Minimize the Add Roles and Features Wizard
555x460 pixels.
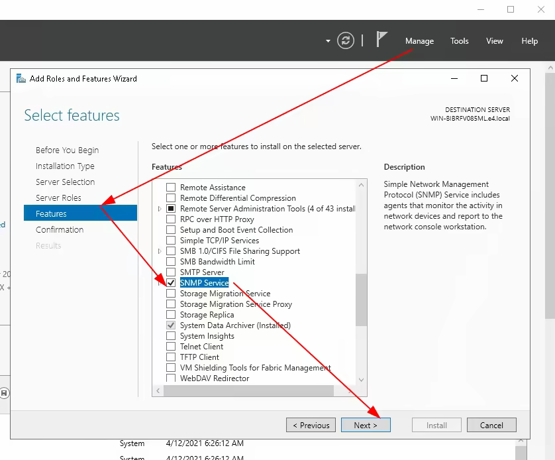pos(454,79)
